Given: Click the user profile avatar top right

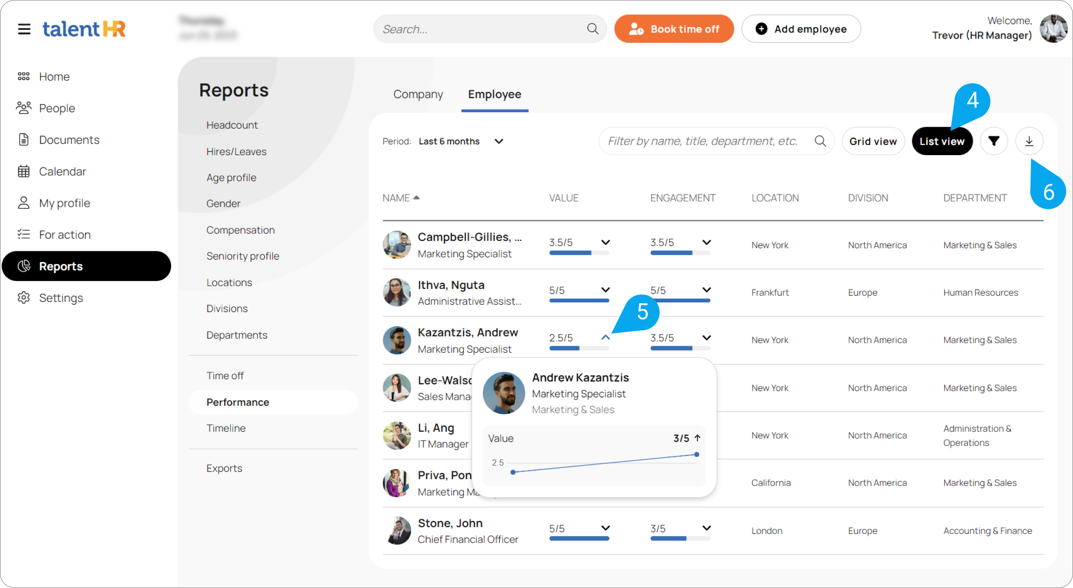Looking at the screenshot, I should pyautogui.click(x=1053, y=28).
